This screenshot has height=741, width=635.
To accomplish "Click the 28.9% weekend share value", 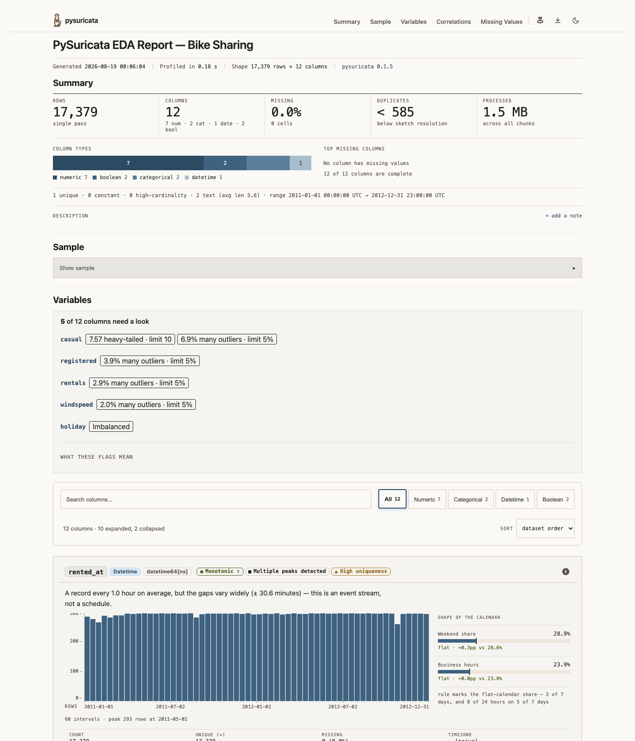I will coord(562,634).
